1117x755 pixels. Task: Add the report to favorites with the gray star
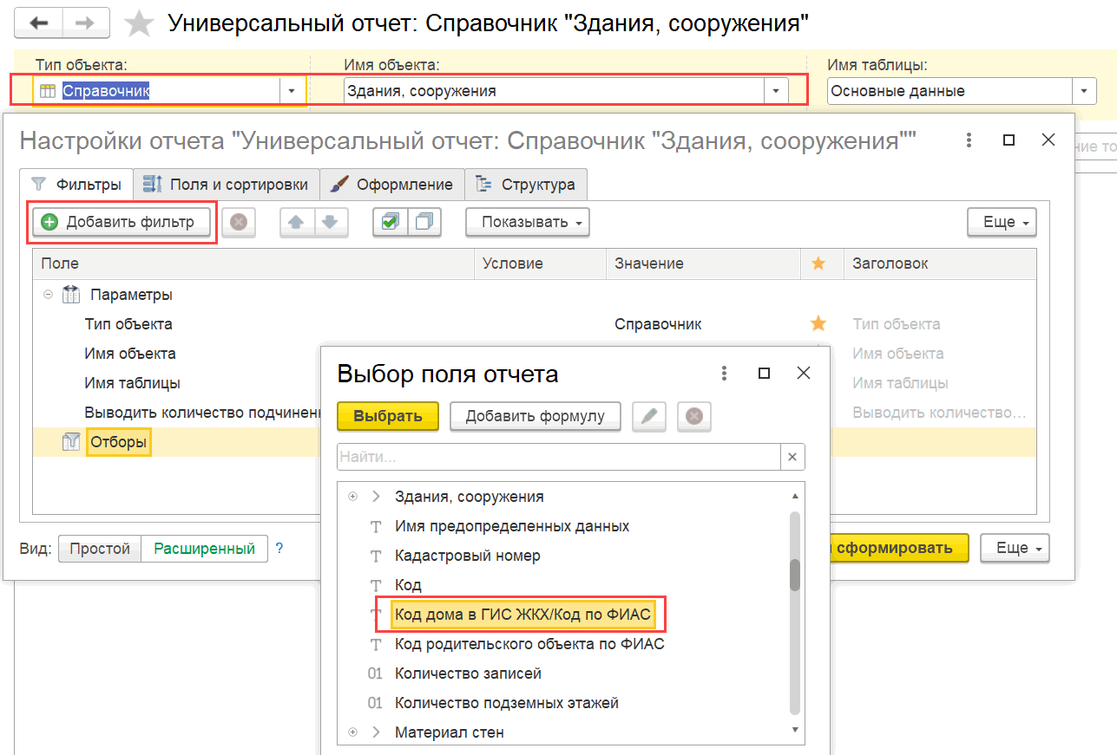pyautogui.click(x=139, y=23)
